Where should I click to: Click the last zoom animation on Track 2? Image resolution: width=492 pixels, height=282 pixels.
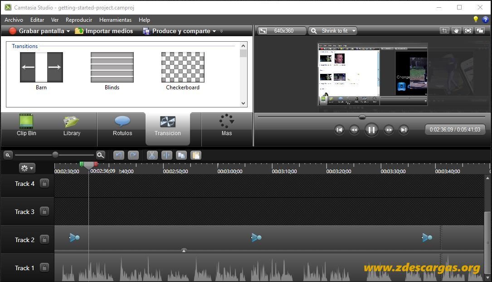427,238
